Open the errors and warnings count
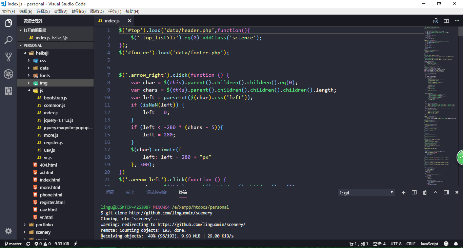Image resolution: width=463 pixels, height=248 pixels. [x=43, y=244]
